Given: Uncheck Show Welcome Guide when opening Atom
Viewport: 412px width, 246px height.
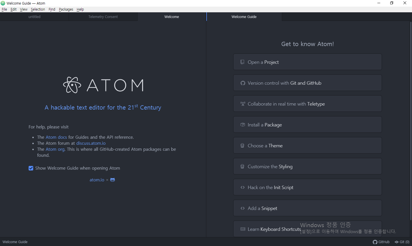Looking at the screenshot, I should pos(31,168).
